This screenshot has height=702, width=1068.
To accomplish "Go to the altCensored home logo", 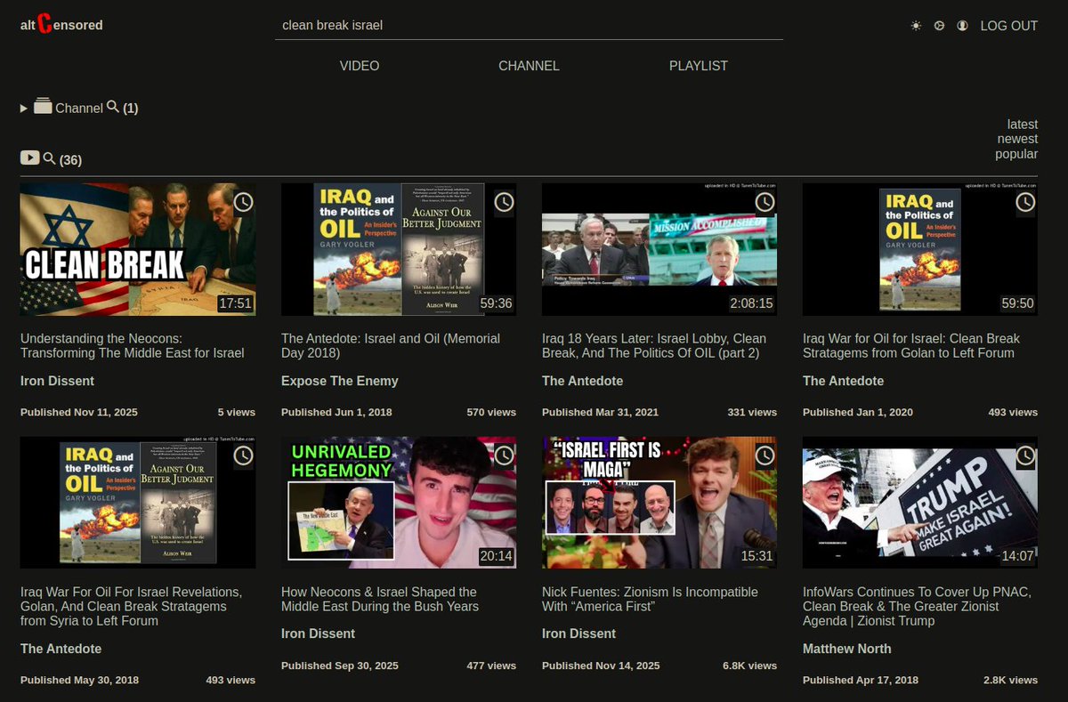I will (61, 25).
